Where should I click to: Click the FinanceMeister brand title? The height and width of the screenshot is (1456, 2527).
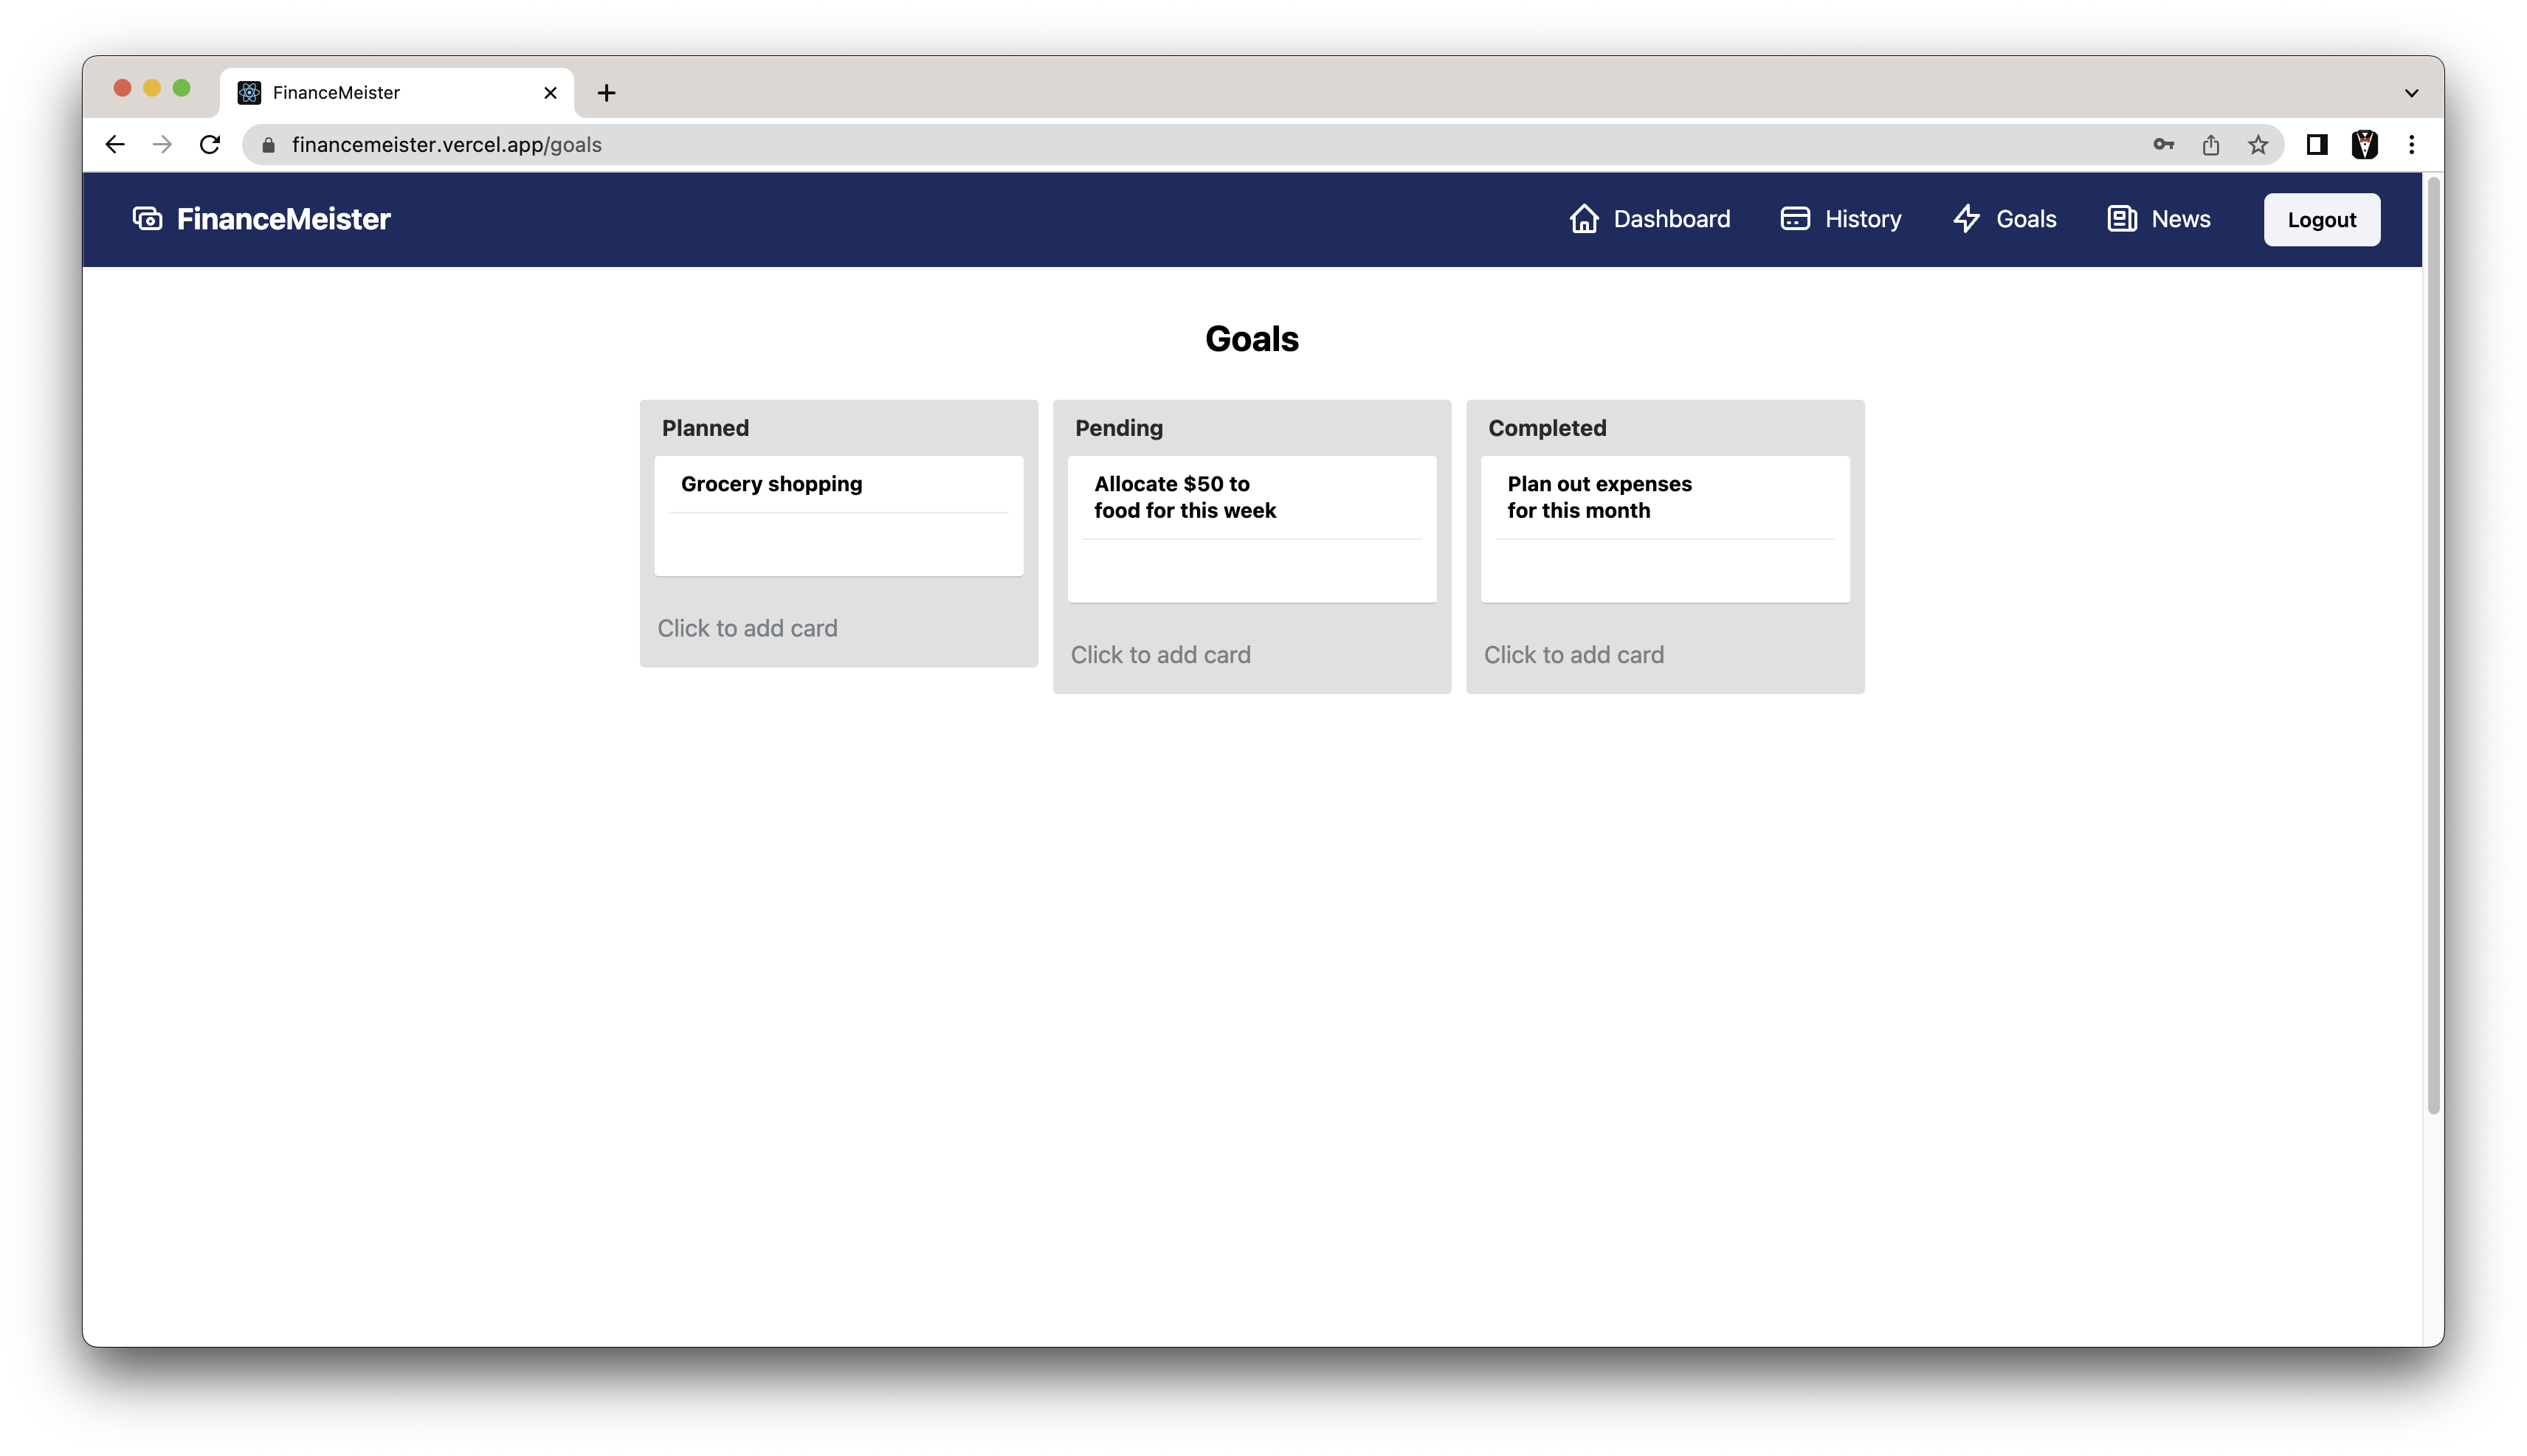283,219
